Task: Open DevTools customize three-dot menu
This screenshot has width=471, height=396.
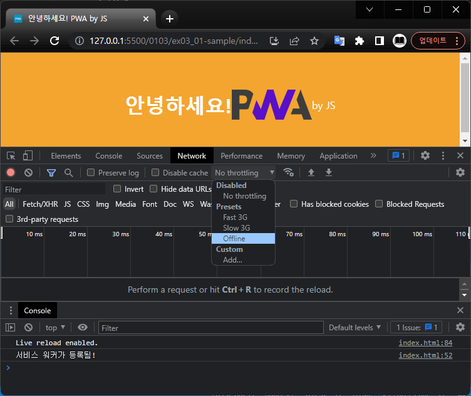Action: (443, 155)
